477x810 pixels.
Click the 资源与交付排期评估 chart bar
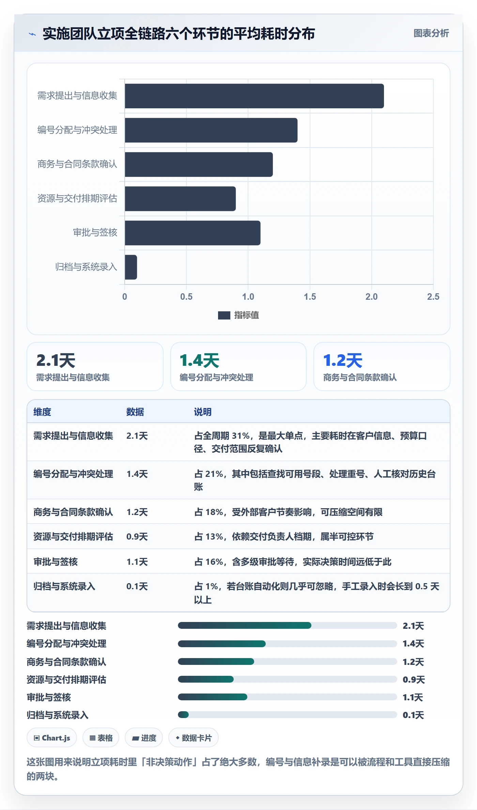(180, 199)
